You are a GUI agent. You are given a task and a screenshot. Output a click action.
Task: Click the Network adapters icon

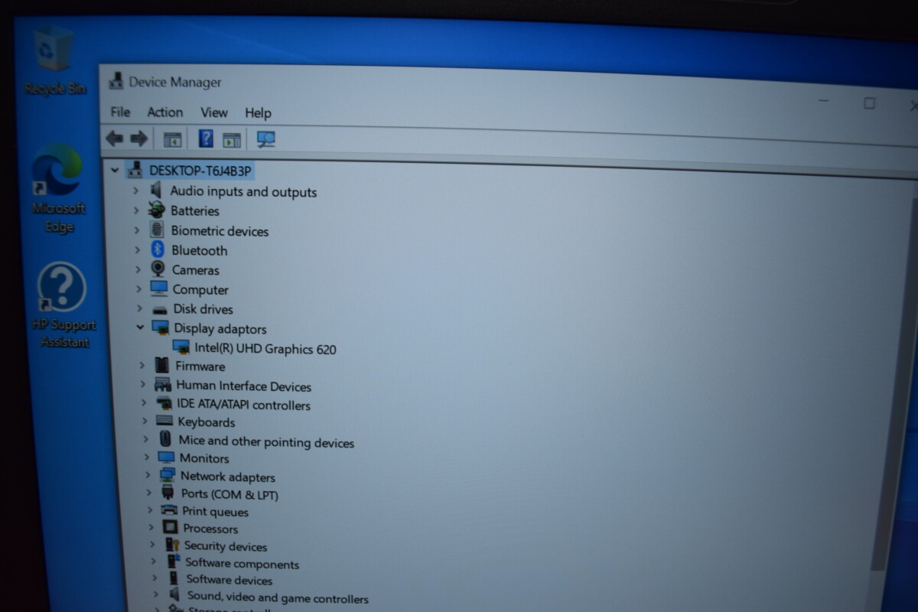[x=168, y=476]
